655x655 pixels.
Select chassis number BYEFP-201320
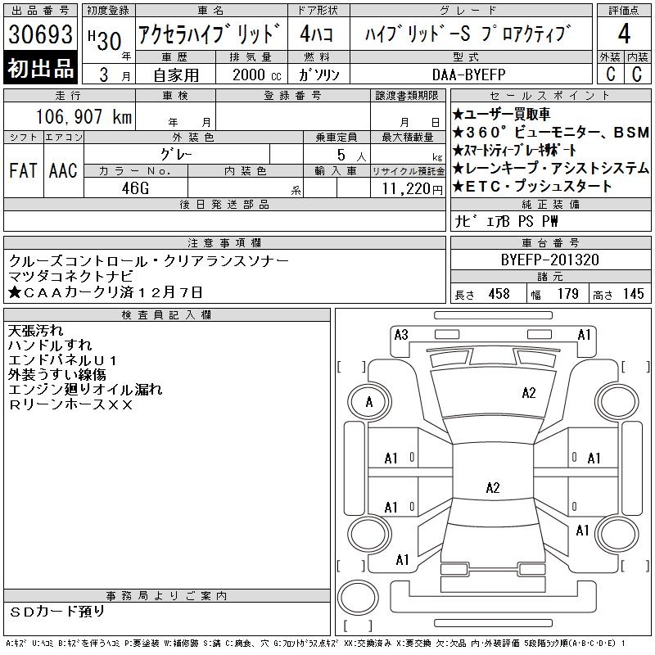(549, 260)
